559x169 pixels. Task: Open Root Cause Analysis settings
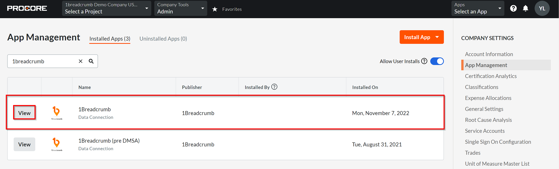pos(488,120)
